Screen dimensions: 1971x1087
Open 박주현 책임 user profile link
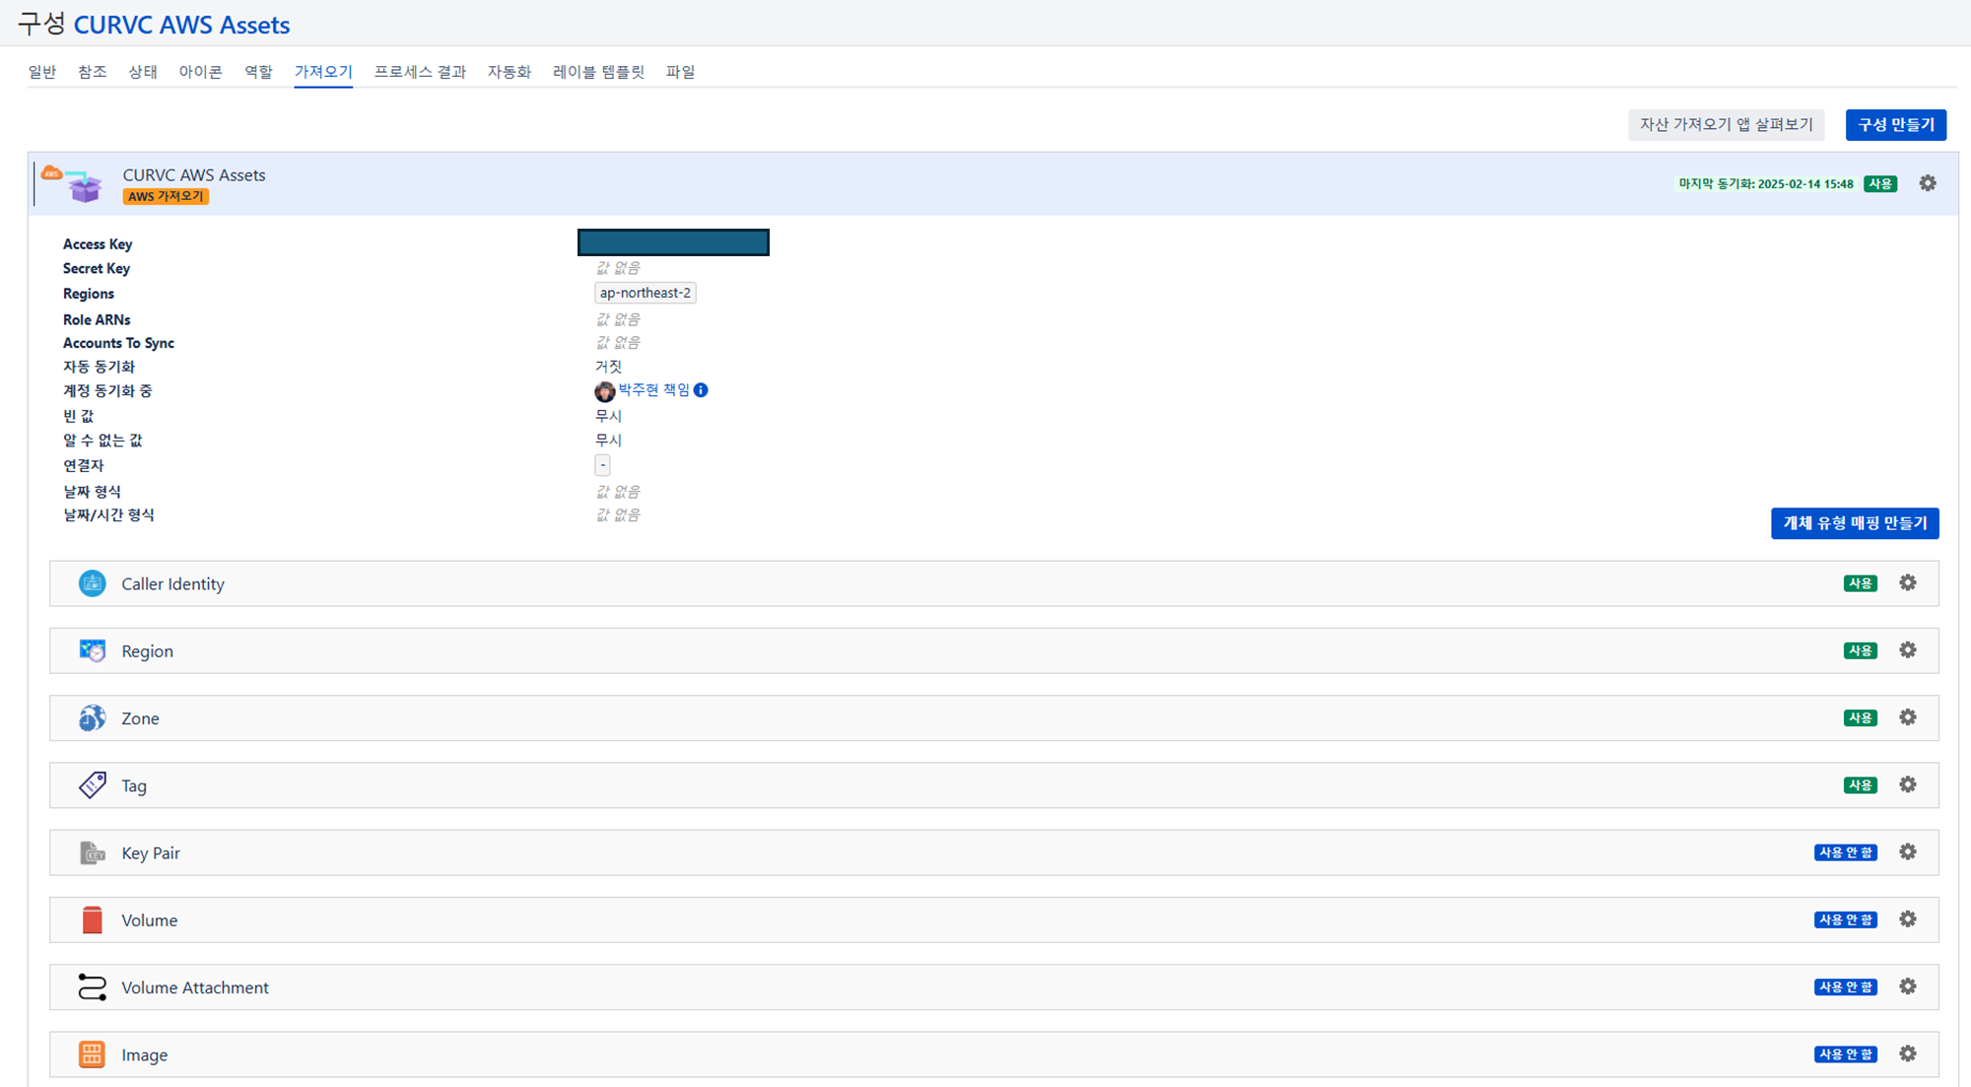click(654, 390)
